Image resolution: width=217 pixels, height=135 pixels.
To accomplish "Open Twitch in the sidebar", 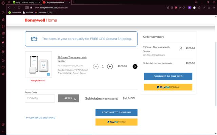I will pyautogui.click(x=3, y=26).
